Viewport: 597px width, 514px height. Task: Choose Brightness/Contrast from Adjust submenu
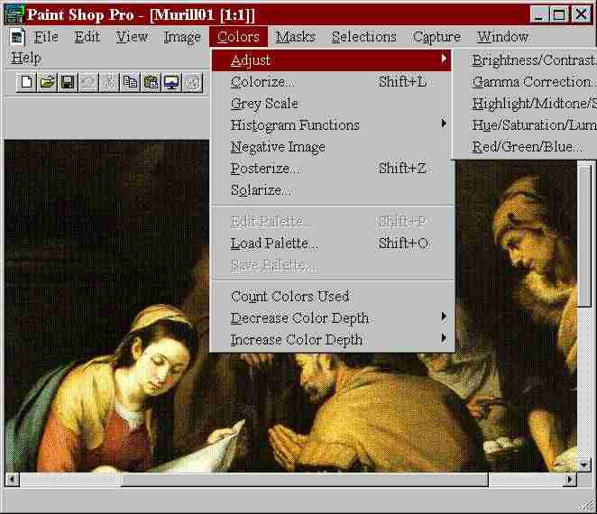point(533,60)
